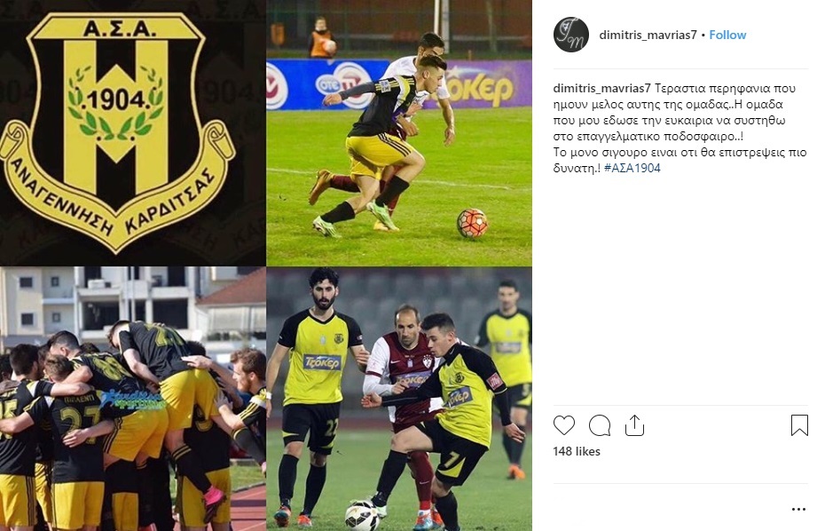Follow dimitris_mavrias7
817x531 pixels.
pos(727,35)
